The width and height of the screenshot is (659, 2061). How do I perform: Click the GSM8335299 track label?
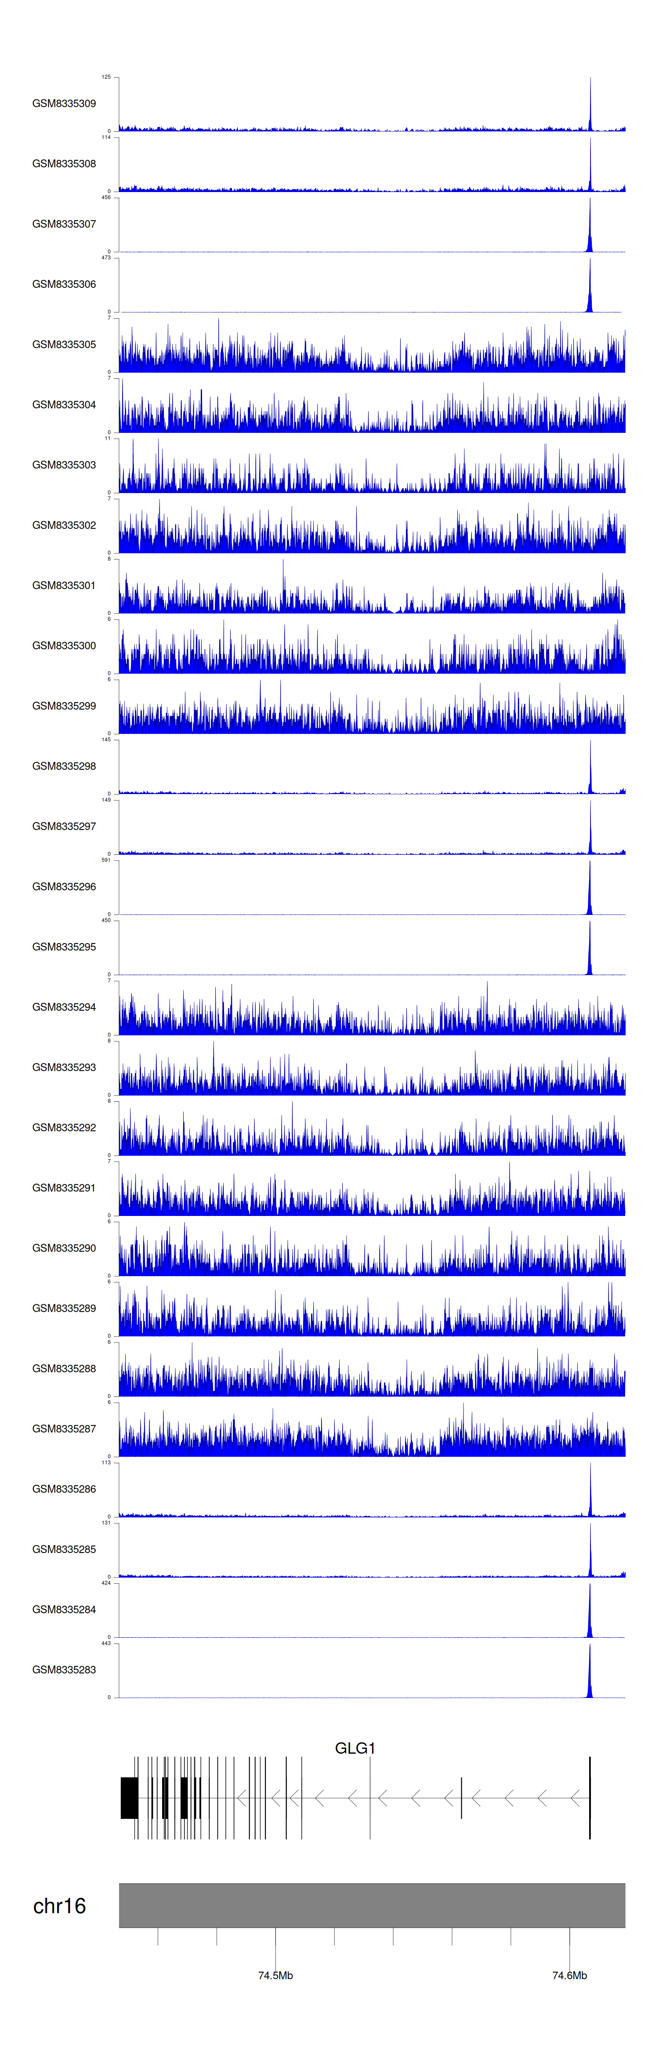pos(64,706)
